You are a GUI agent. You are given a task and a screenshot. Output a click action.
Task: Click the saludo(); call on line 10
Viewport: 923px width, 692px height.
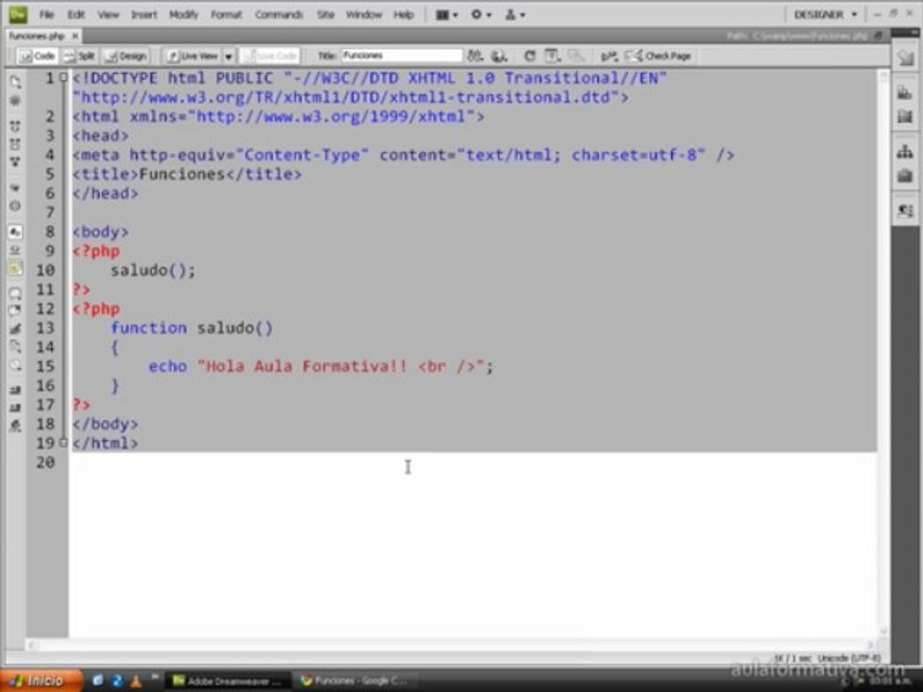click(153, 270)
